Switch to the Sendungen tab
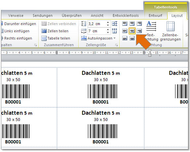This screenshot has height=152, width=190. [x=43, y=15]
